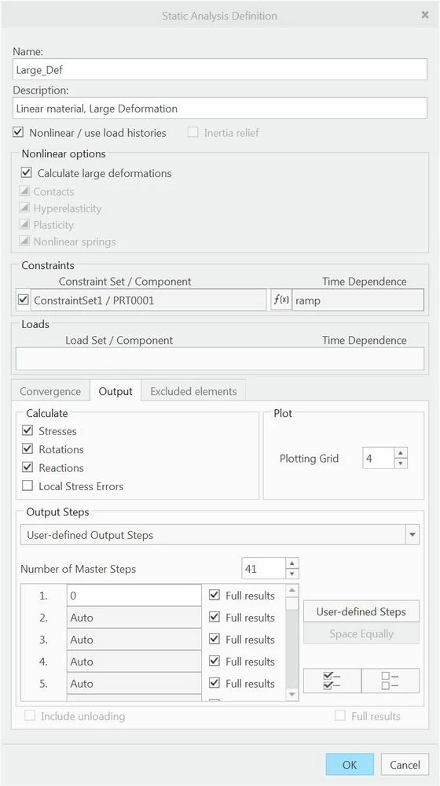Click the User-defined Steps button
Image resolution: width=440 pixels, height=786 pixels.
tap(361, 611)
